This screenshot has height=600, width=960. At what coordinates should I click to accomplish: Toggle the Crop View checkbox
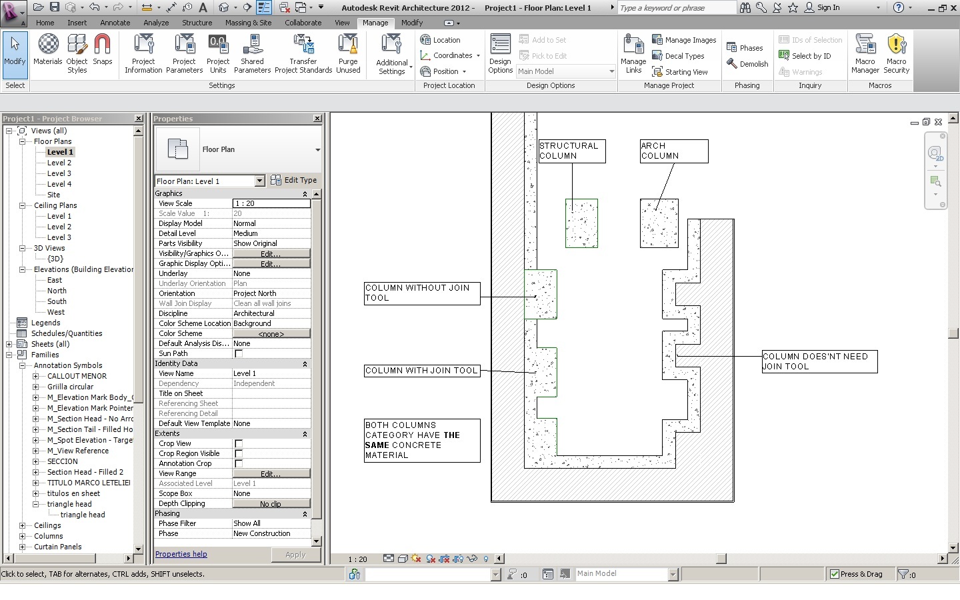point(239,443)
